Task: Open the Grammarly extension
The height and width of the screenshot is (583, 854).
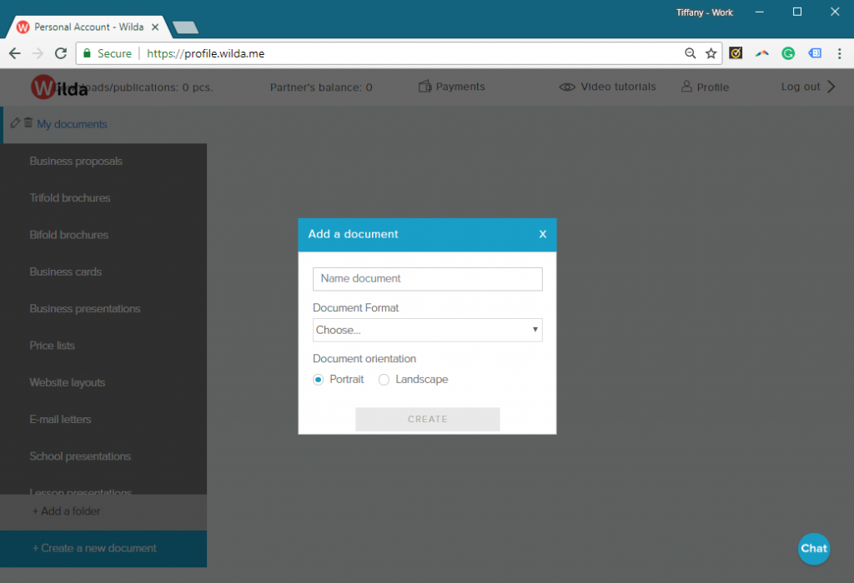Action: pos(788,52)
